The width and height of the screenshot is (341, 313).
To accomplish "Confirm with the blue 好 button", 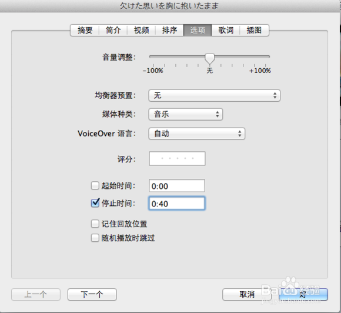I will click(303, 295).
